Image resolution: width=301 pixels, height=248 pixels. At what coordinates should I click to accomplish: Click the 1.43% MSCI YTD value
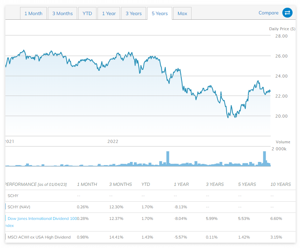[147, 237]
